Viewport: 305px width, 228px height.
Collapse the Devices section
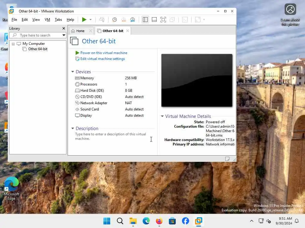click(73, 72)
